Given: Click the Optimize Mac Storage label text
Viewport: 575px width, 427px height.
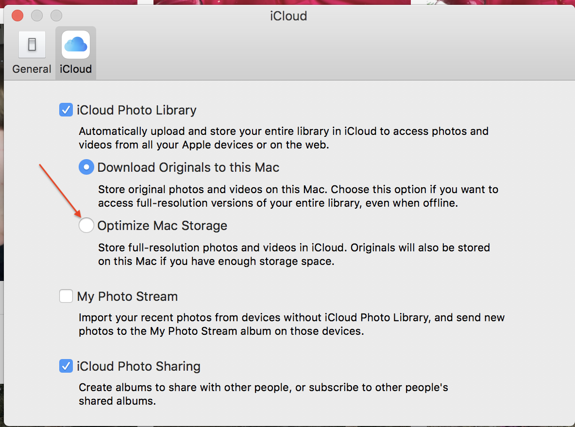Looking at the screenshot, I should click(162, 226).
